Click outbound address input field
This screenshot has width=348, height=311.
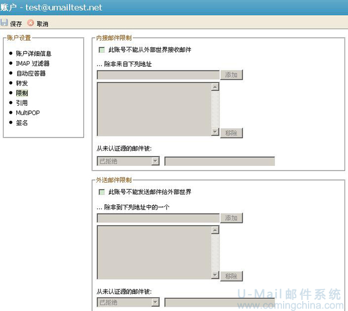[x=158, y=218]
